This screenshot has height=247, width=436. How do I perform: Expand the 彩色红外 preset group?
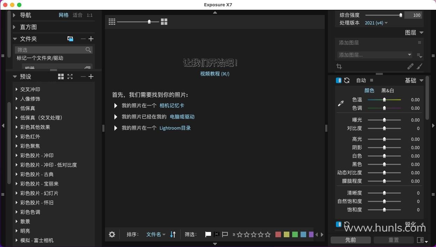click(16, 137)
